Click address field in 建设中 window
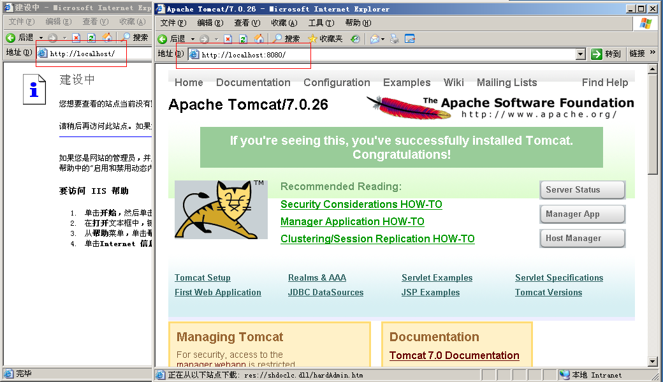This screenshot has width=663, height=382. click(x=94, y=54)
